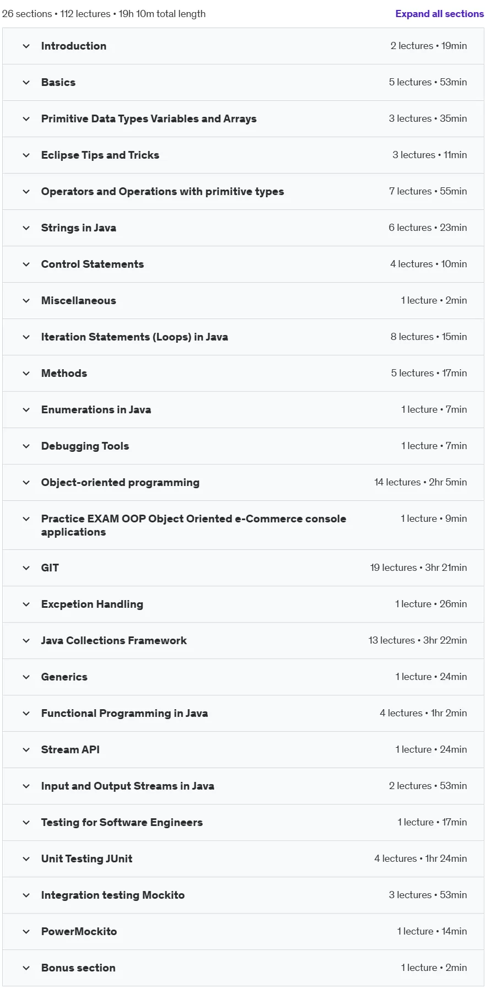
Task: Open Eclipse Tips and Tricks section
Action: tap(243, 155)
